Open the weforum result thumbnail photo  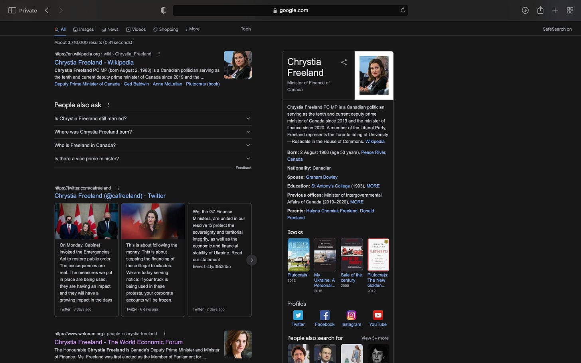(238, 344)
